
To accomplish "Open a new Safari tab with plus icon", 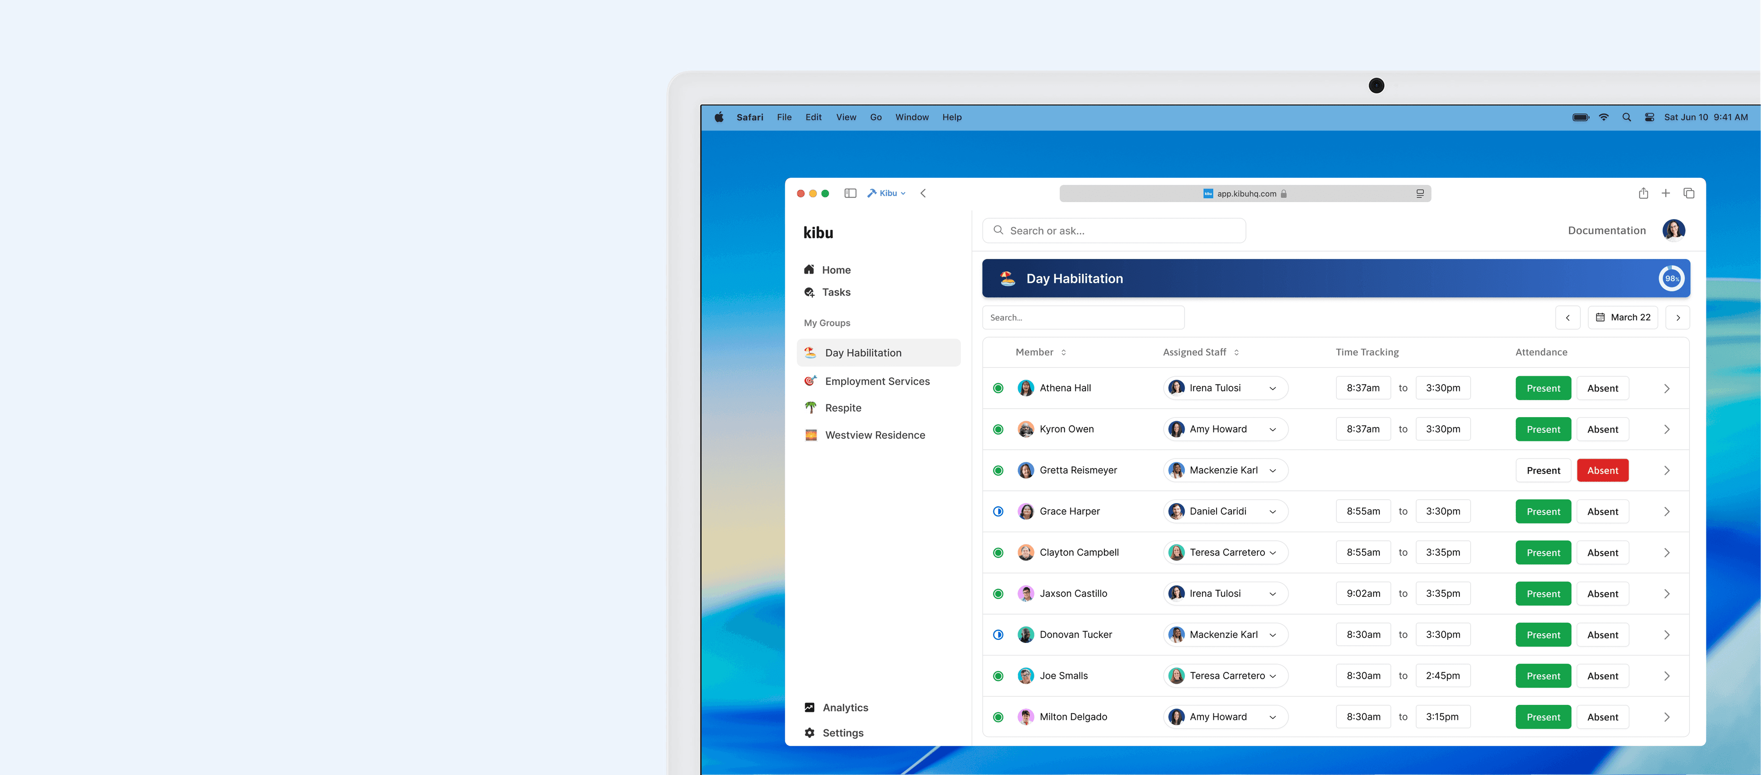I will (1666, 193).
